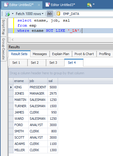The width and height of the screenshot is (113, 156).
Task: Click the EMP_DATA database cylinder icon
Action: pos(59,14)
